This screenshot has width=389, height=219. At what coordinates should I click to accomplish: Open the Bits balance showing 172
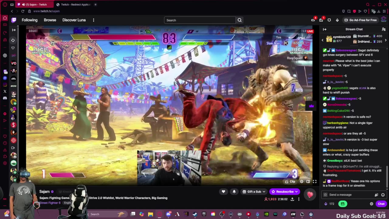coord(329,204)
